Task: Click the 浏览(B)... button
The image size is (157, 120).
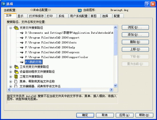Action: 135,27
